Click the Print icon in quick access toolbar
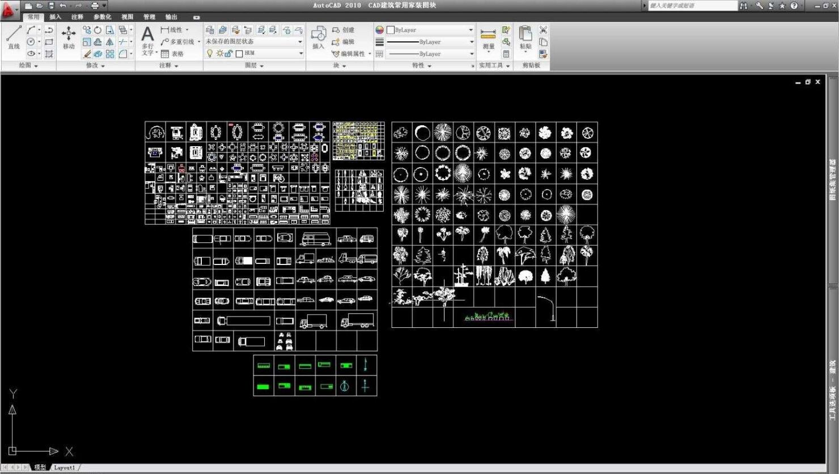This screenshot has width=839, height=474. 95,6
